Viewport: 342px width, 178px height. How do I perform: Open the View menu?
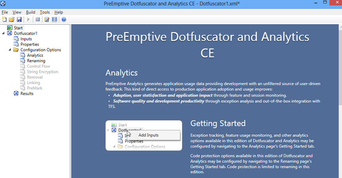tap(17, 12)
